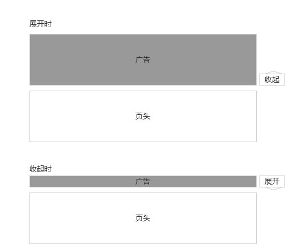Click the thin collapsed 广告 bar
The height and width of the screenshot is (248, 289).
[x=143, y=181]
